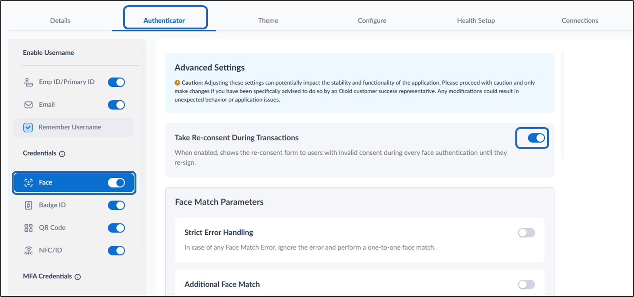Click the Email envelope icon
The height and width of the screenshot is (297, 634).
click(x=28, y=105)
